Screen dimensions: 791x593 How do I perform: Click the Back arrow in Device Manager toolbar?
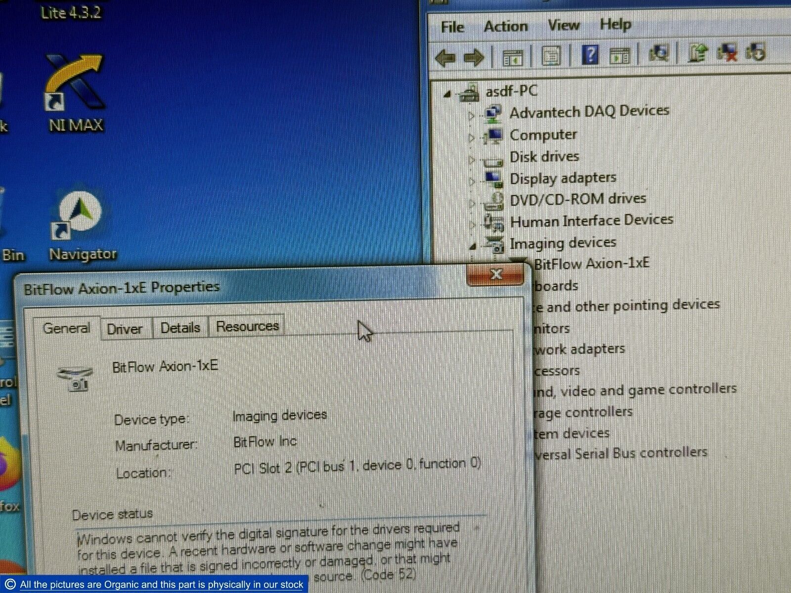tap(445, 58)
